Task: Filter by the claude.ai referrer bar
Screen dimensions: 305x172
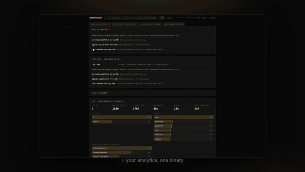Action: click(183, 139)
